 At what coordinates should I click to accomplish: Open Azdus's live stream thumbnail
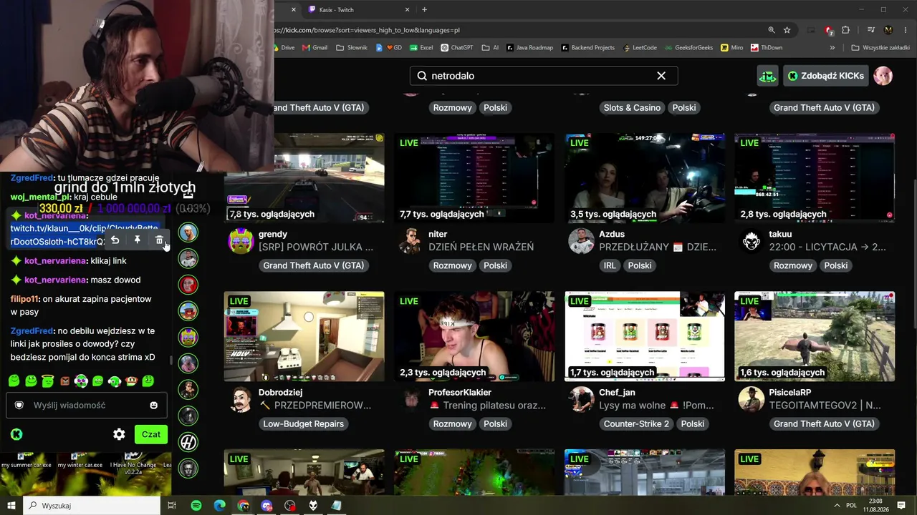(x=645, y=177)
